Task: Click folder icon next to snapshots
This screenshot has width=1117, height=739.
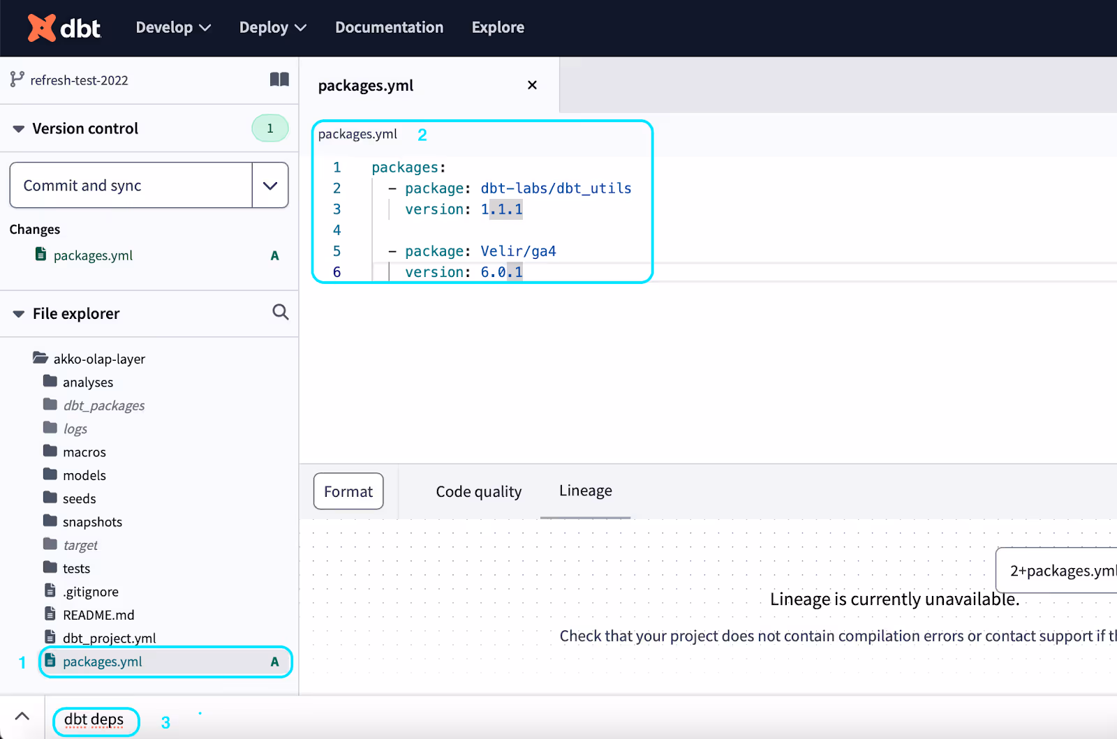Action: (x=50, y=521)
